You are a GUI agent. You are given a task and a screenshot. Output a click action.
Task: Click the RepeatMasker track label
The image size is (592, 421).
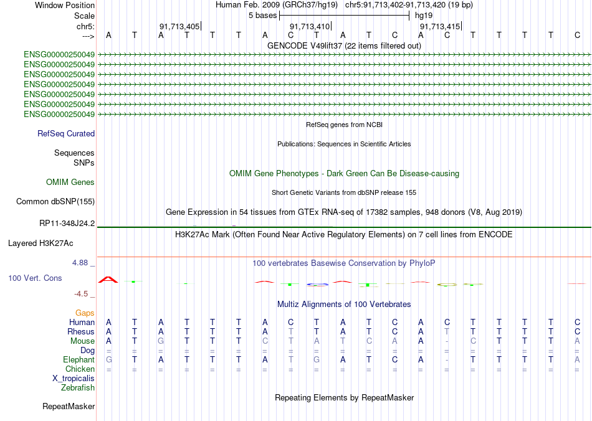pyautogui.click(x=69, y=407)
